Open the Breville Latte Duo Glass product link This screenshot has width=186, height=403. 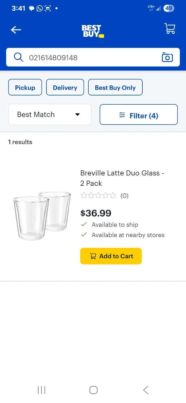point(122,178)
